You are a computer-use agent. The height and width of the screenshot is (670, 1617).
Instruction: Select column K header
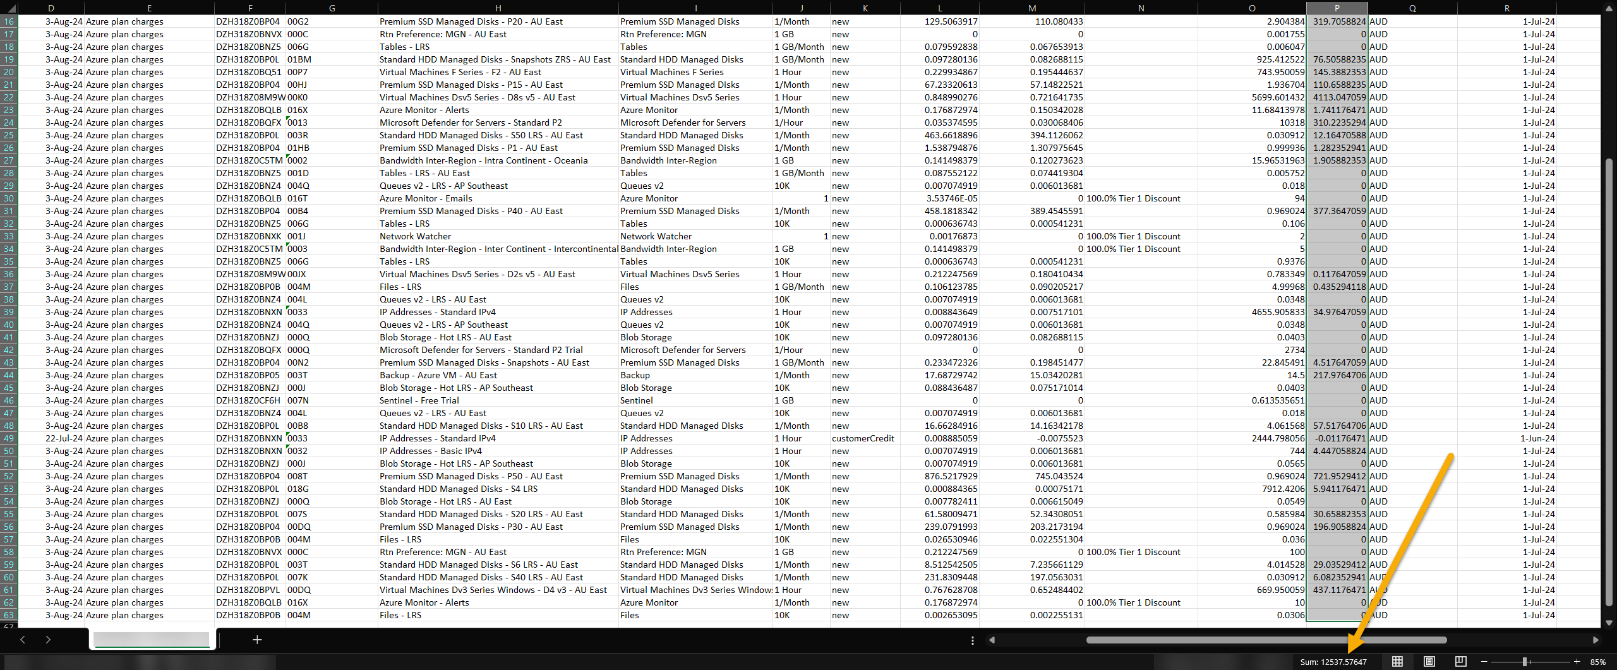[x=865, y=8]
